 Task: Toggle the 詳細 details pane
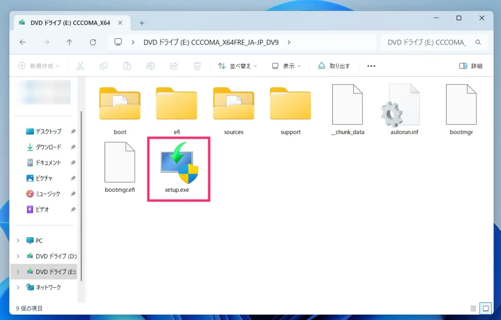tap(471, 66)
